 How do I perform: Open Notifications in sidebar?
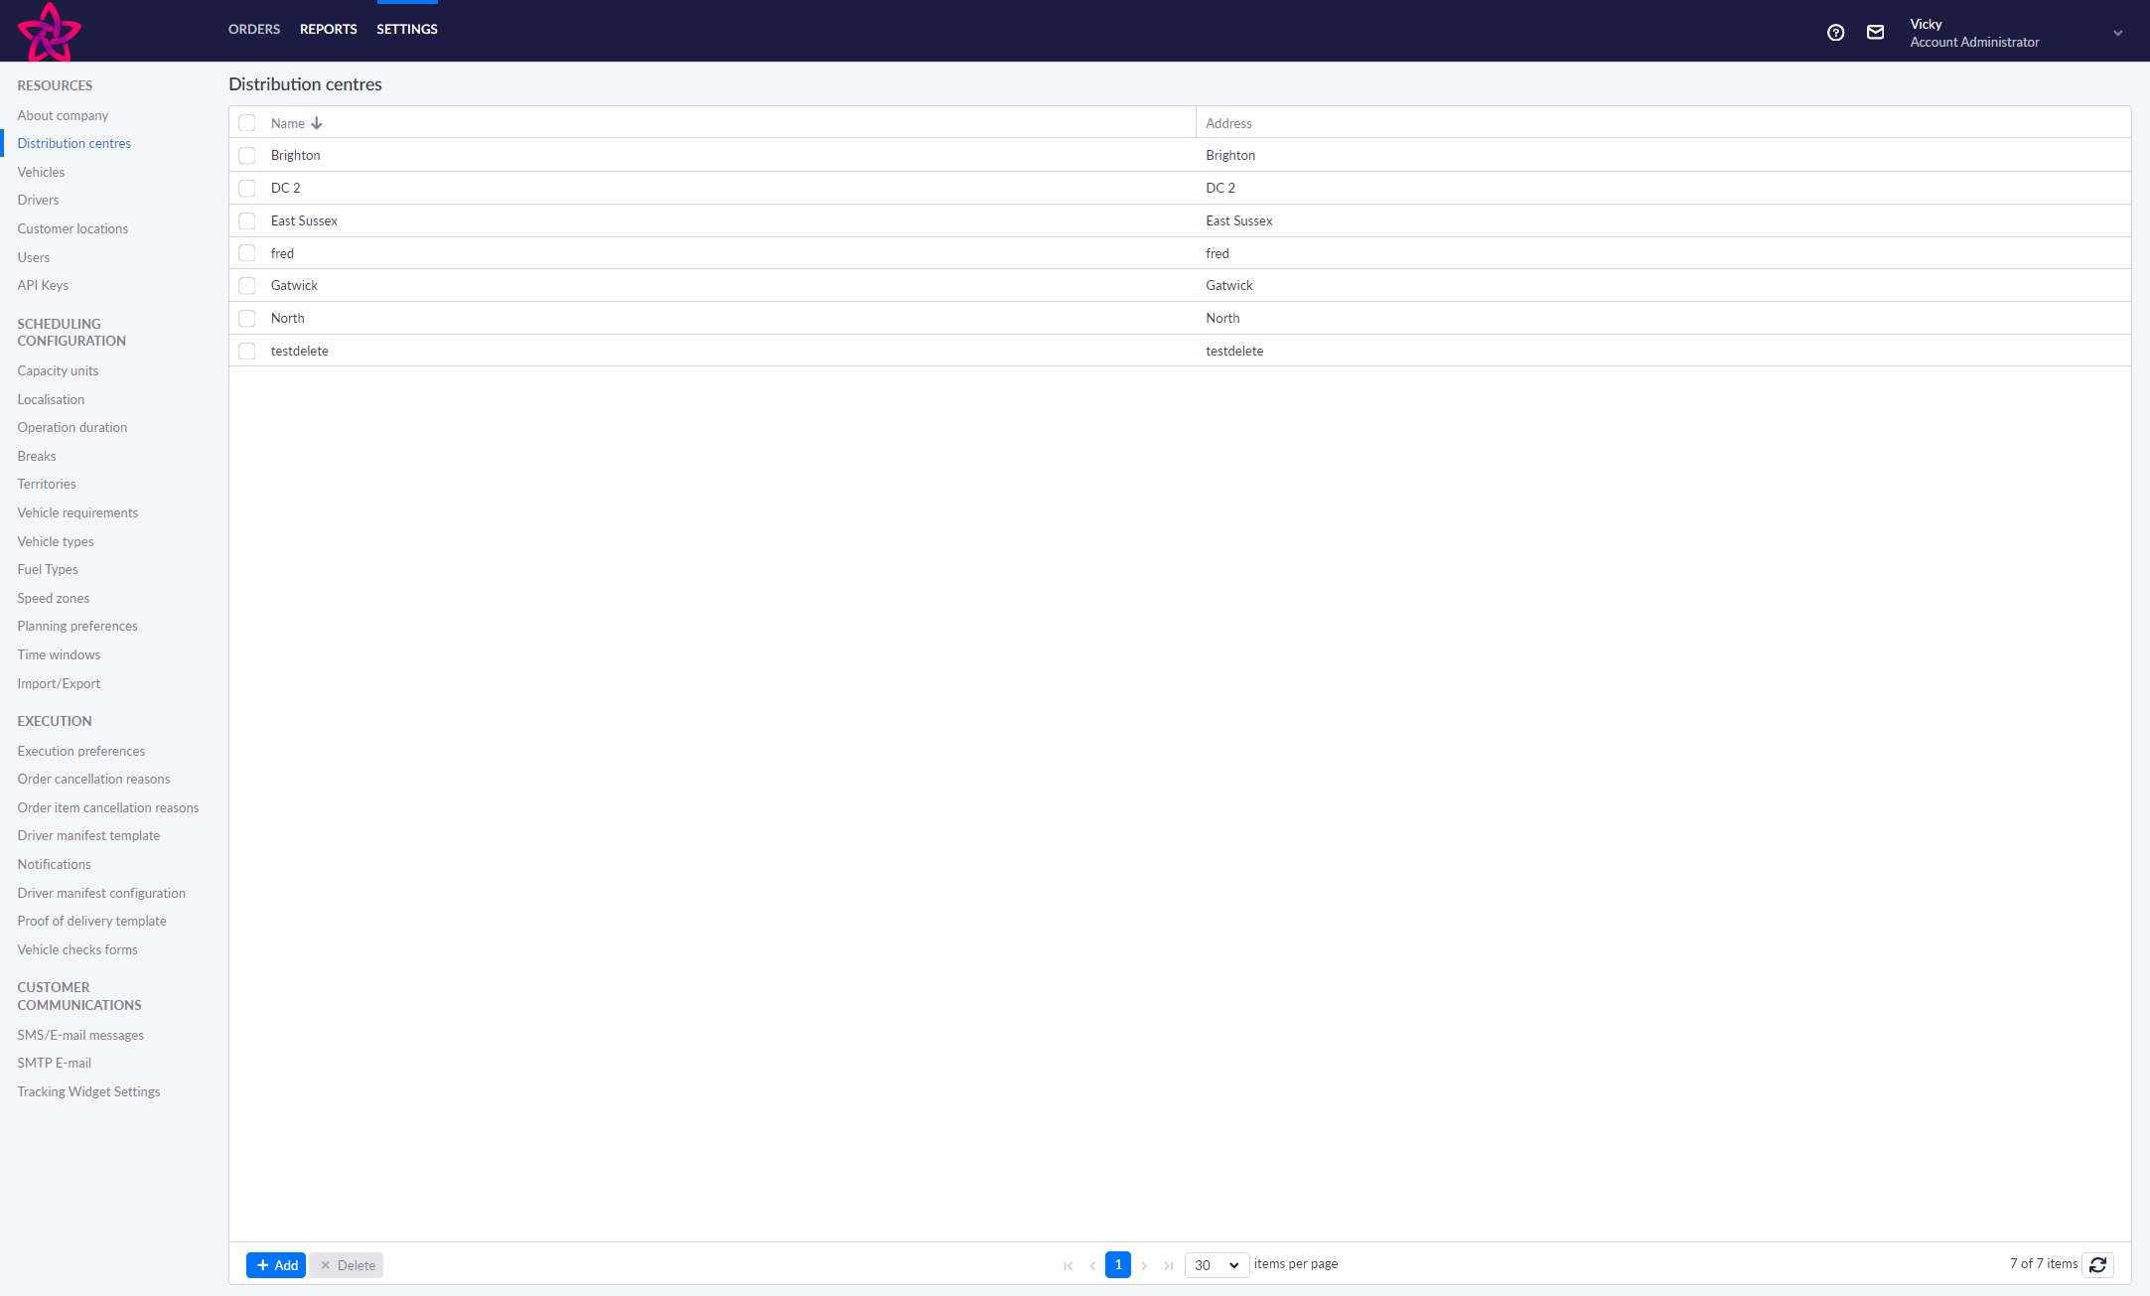(54, 865)
